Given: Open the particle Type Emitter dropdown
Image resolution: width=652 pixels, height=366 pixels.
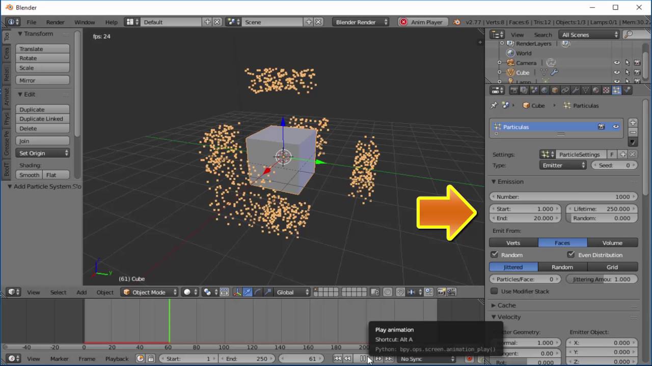Looking at the screenshot, I should point(563,165).
